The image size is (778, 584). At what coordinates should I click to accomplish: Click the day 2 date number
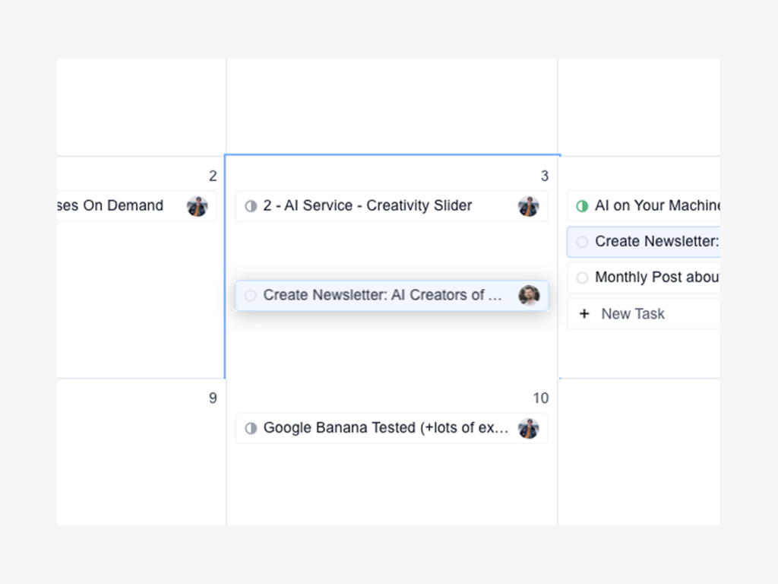pyautogui.click(x=213, y=176)
